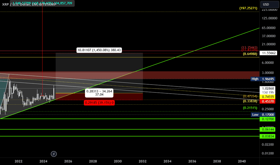Click the green 0.12700 price tag
Screen dimensions: 280x165
coord(267,119)
